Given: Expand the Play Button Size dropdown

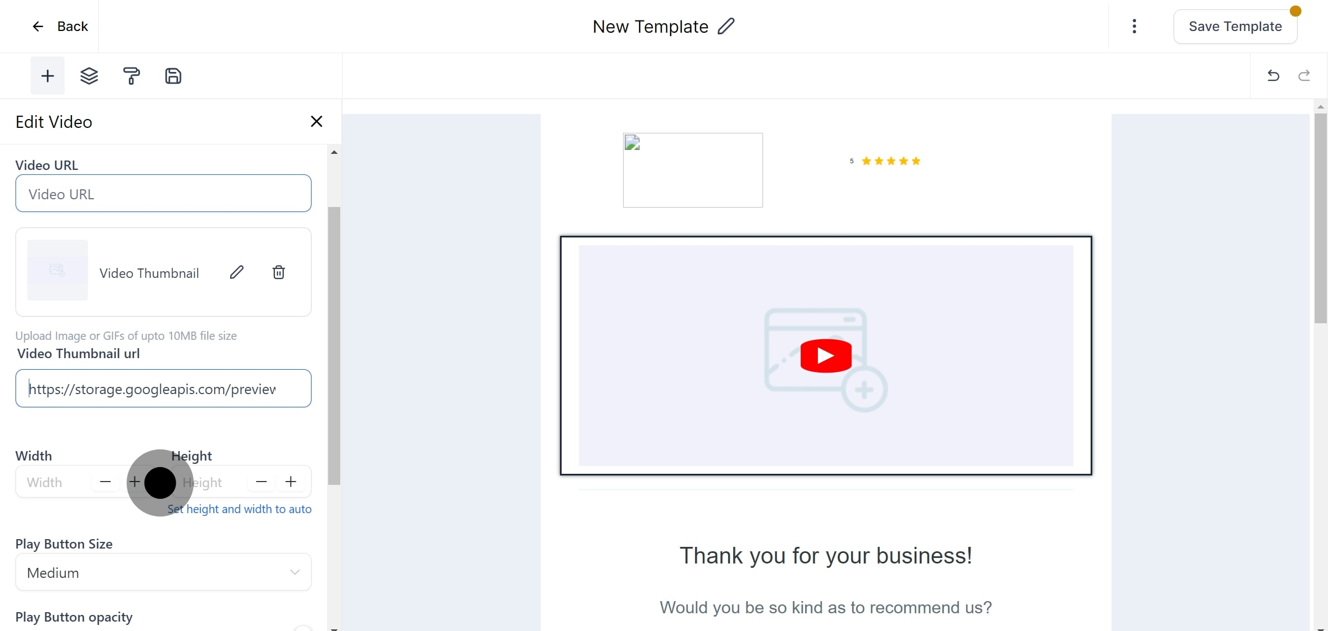Looking at the screenshot, I should tap(163, 572).
